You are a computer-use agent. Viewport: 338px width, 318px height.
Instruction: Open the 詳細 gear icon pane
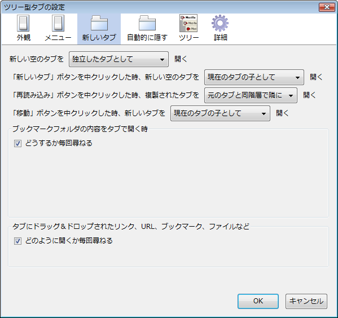[x=220, y=23]
